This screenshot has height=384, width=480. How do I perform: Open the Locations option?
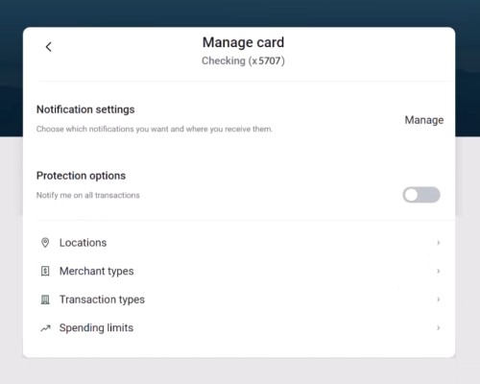pyautogui.click(x=239, y=243)
